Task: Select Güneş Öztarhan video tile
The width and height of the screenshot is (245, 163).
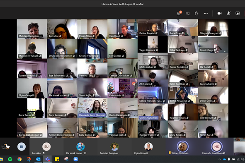Action: click(x=153, y=112)
